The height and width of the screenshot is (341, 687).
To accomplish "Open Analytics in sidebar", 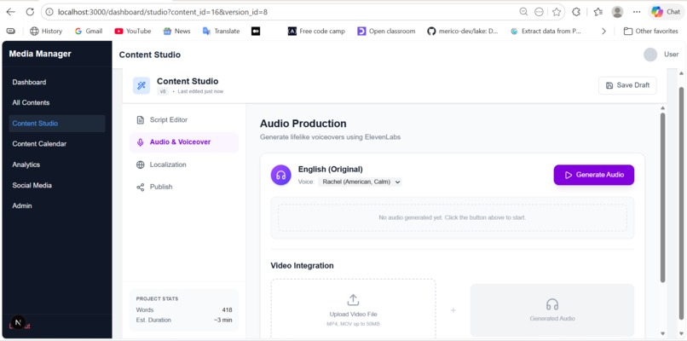I will coord(57,165).
